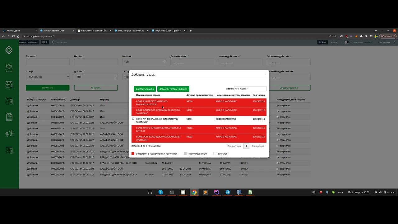The image size is (398, 224).
Task: Click the Выйти logout link
Action: point(334,42)
